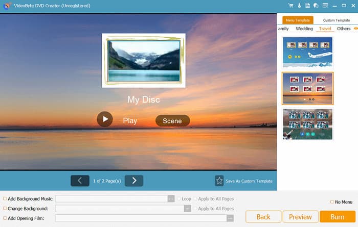Open the feedback chat bubble icon

[x=316, y=6]
